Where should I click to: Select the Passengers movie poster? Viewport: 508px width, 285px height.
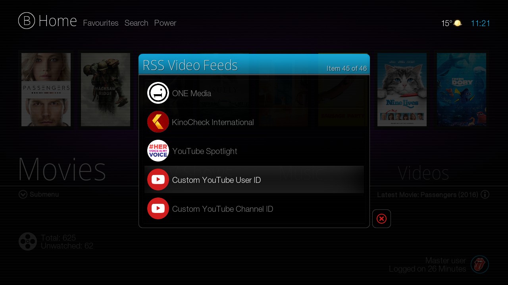(x=46, y=89)
